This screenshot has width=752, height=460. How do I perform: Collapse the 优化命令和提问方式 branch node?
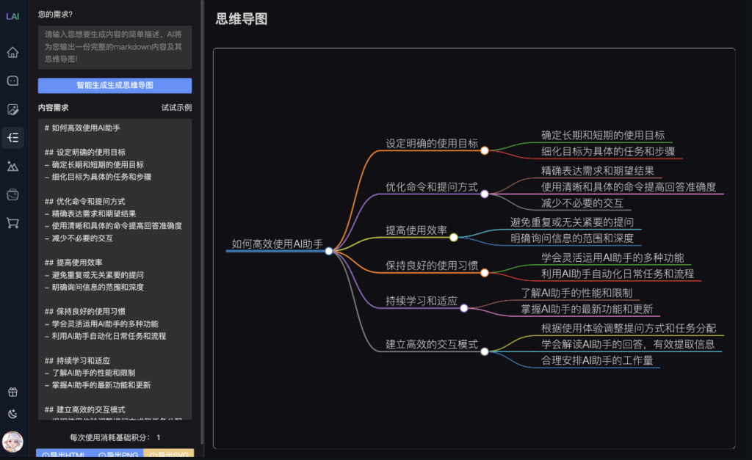point(484,194)
